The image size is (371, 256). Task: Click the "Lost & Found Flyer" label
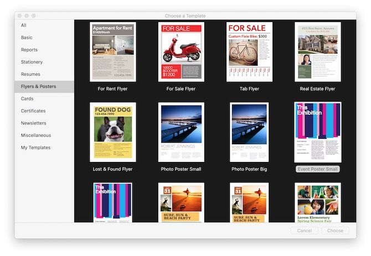(x=112, y=169)
